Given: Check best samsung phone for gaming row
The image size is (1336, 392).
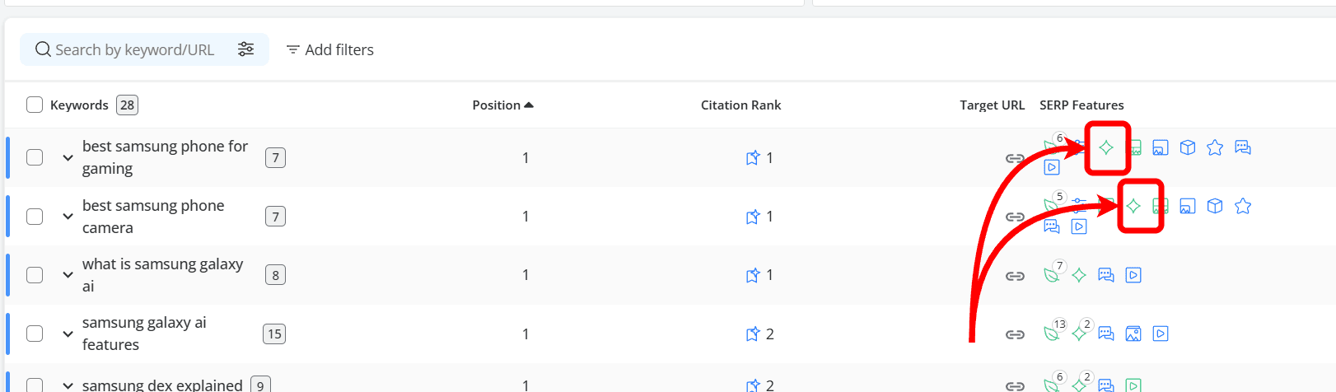Looking at the screenshot, I should click(x=35, y=157).
